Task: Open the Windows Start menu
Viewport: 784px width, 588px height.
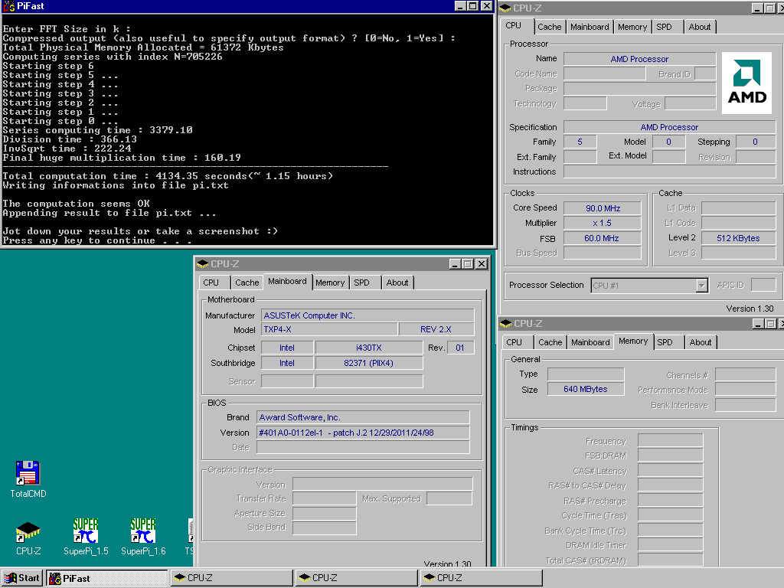Action: (x=22, y=578)
